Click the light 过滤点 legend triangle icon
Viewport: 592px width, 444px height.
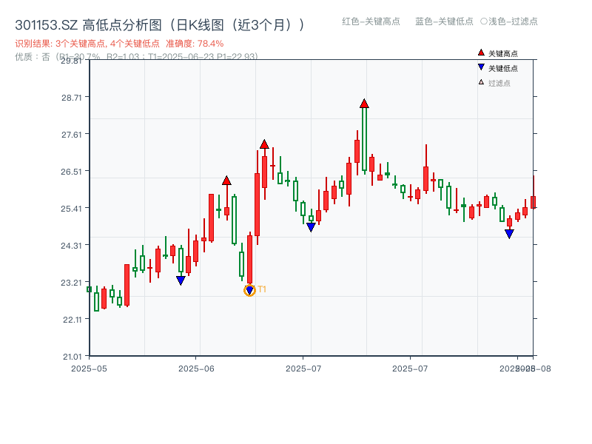point(480,83)
